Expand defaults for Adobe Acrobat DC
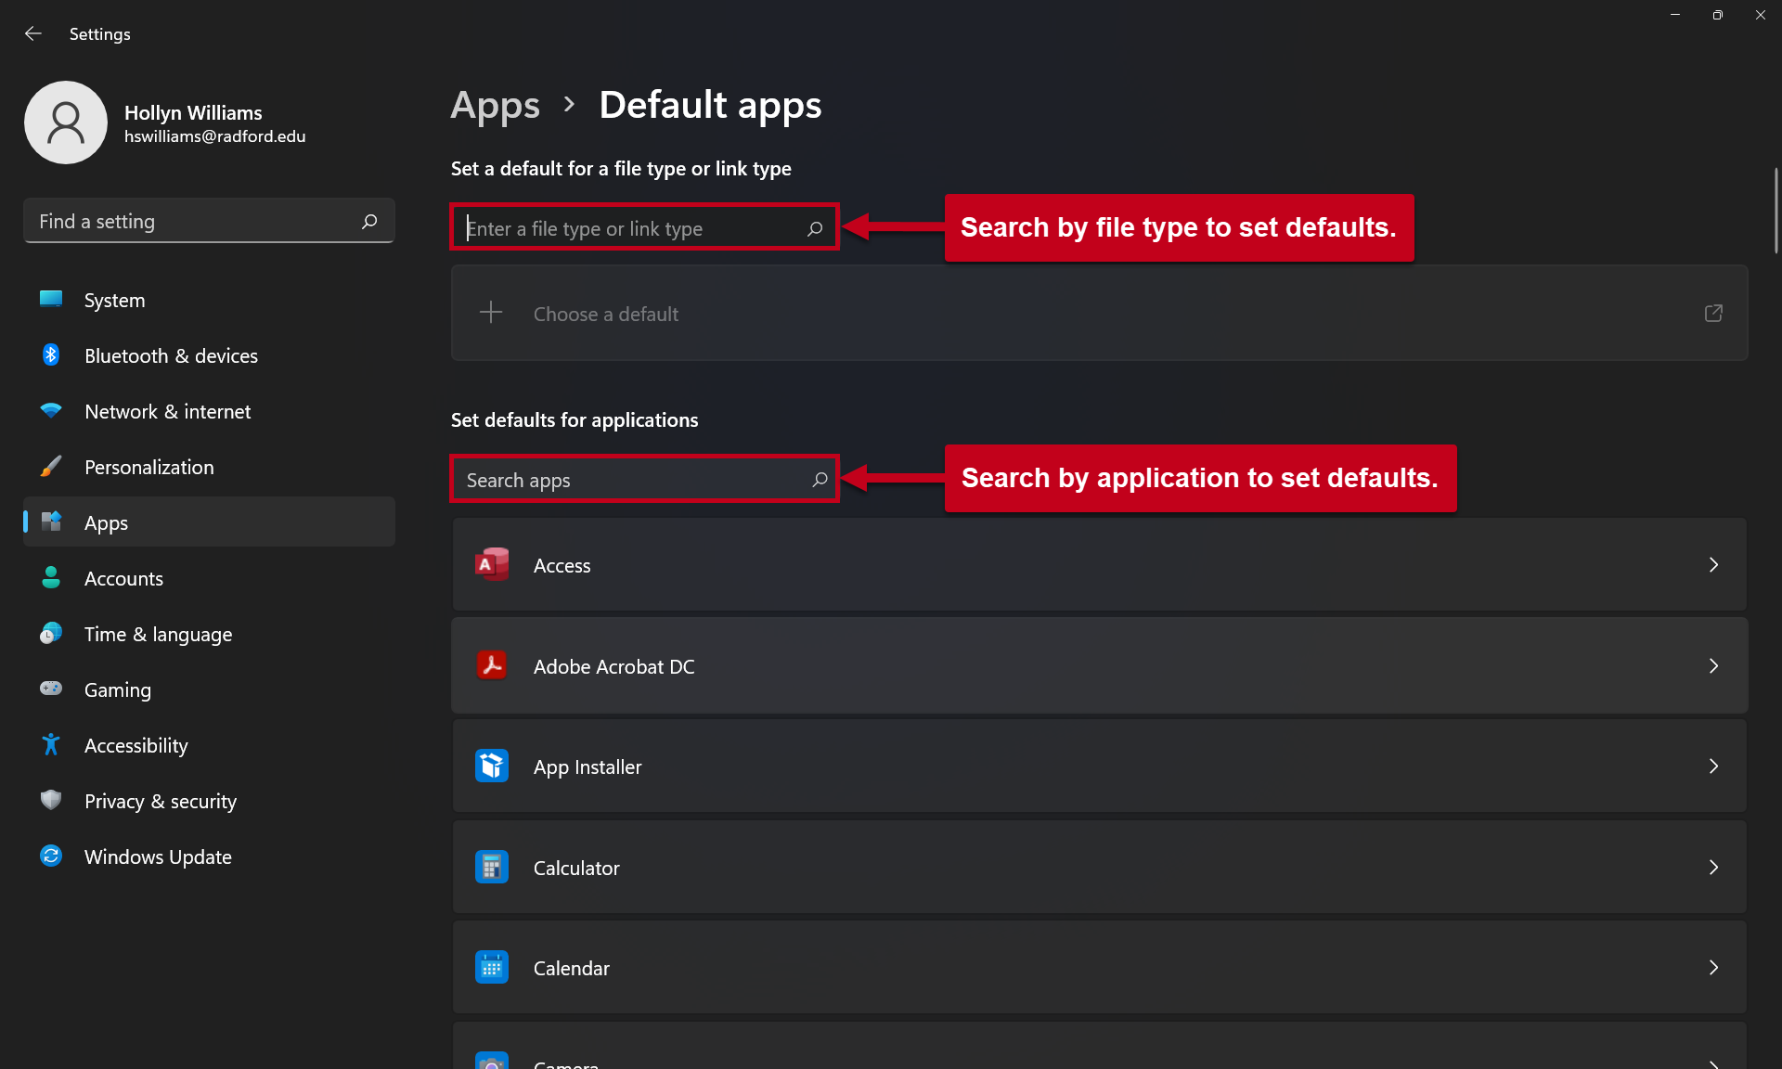The image size is (1782, 1069). 1713,665
